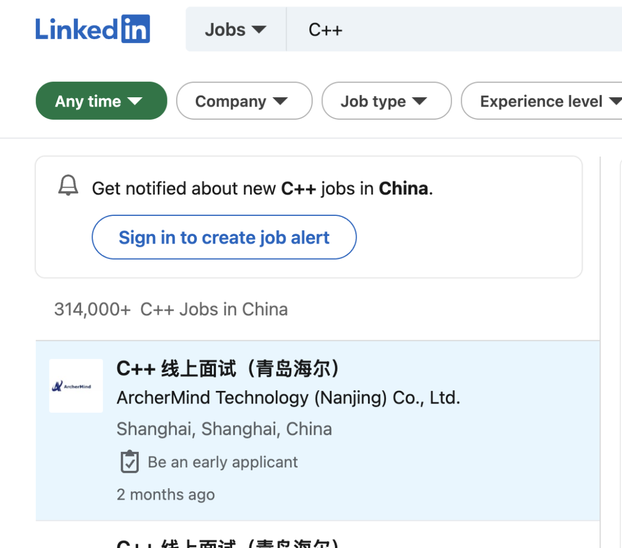Open the Job type filter dropdown
Screen dimensions: 622x548
386,101
